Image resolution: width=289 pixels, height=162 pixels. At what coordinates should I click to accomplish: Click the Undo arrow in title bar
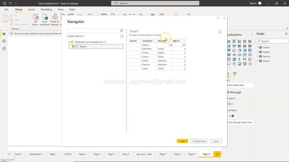(x=10, y=3)
